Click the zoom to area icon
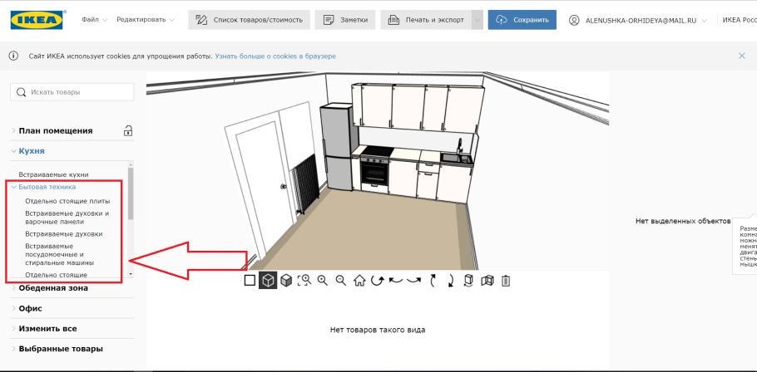Image resolution: width=757 pixels, height=372 pixels. point(304,281)
